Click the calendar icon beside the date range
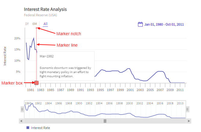The width and height of the screenshot is (201, 132). coord(140,24)
